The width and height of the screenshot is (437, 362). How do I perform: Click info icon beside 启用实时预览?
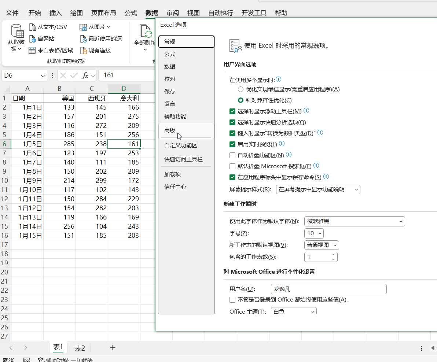tap(282, 143)
